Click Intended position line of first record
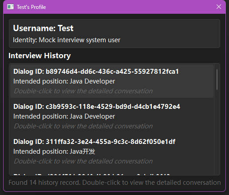229x195 pixels. coord(64,81)
